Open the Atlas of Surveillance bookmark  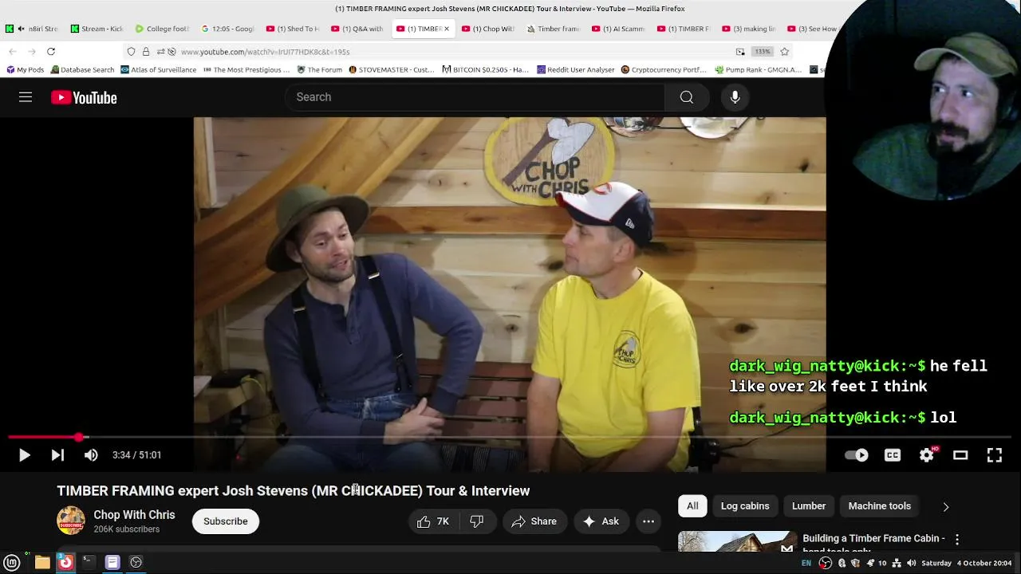coord(158,69)
